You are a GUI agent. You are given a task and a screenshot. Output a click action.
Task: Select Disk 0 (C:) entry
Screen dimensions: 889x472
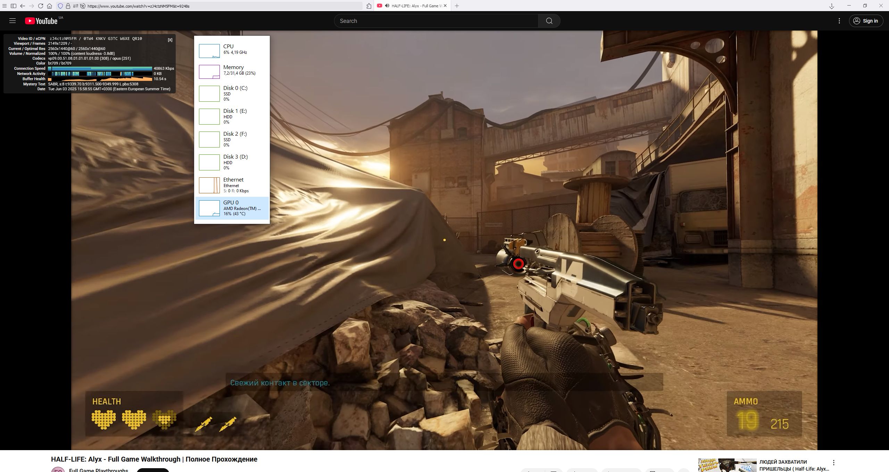pos(232,93)
